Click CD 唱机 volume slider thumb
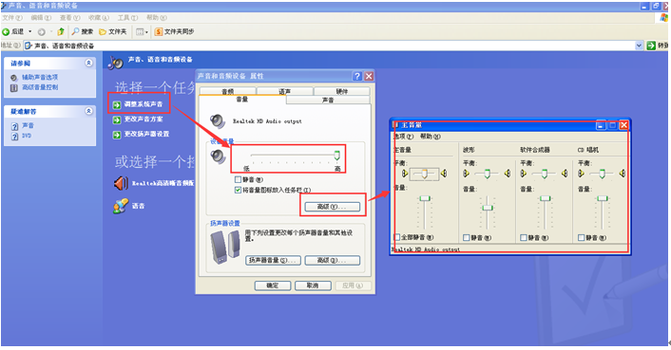 tap(603, 198)
